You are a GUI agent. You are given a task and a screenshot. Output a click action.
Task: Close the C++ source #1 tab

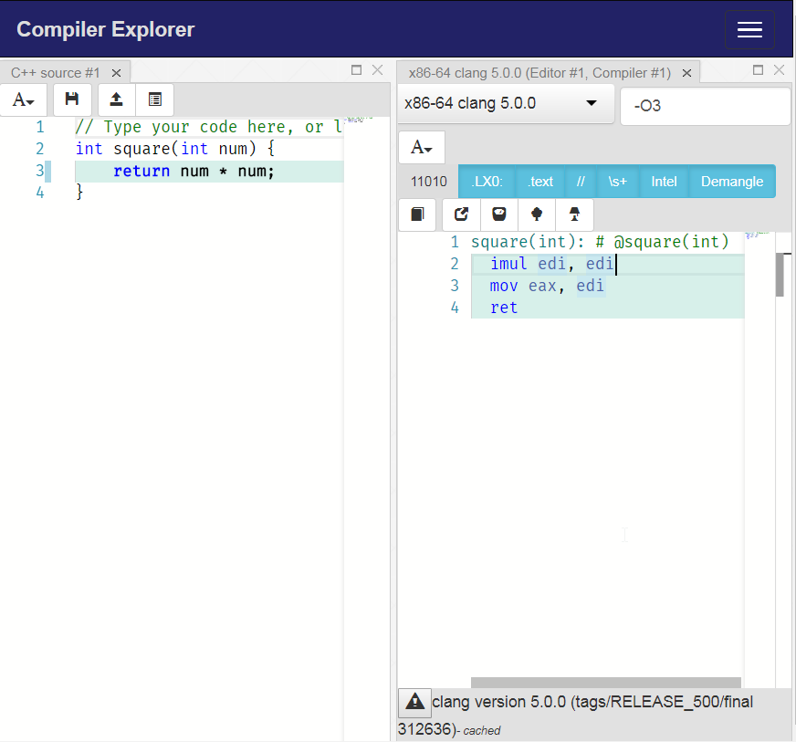[116, 73]
